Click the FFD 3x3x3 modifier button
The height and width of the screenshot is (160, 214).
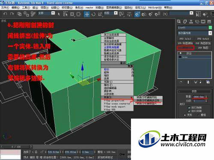(185, 39)
